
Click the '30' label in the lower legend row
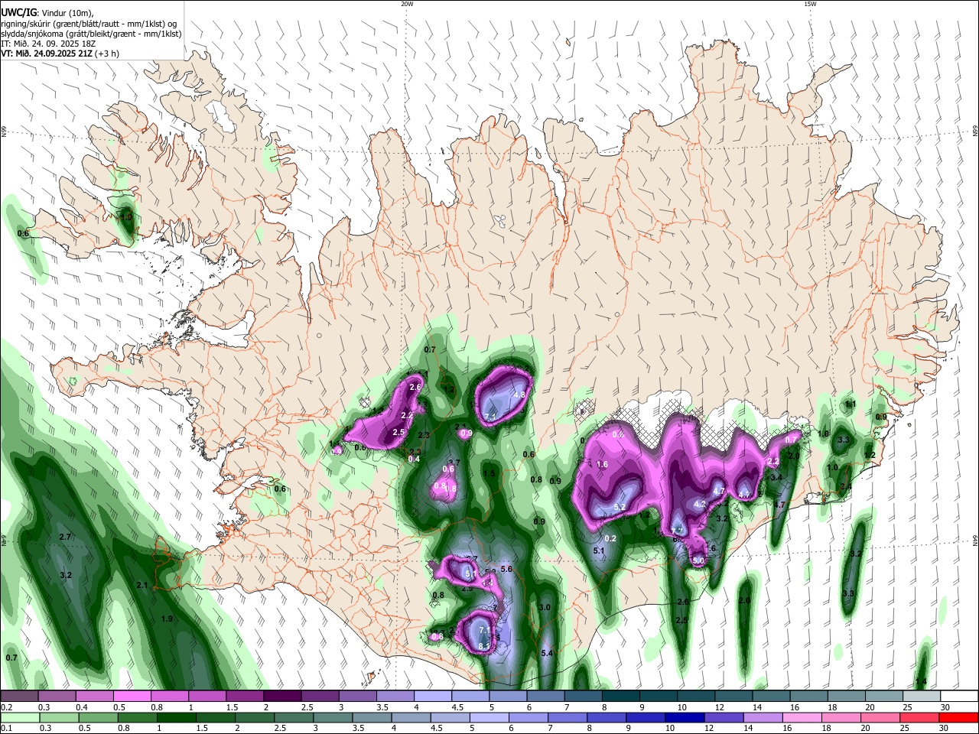click(945, 729)
